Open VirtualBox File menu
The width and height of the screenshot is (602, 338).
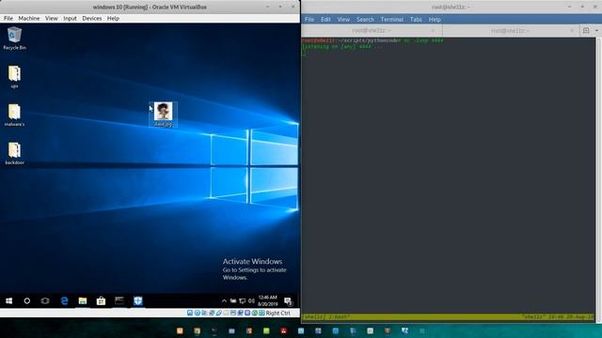[8, 18]
